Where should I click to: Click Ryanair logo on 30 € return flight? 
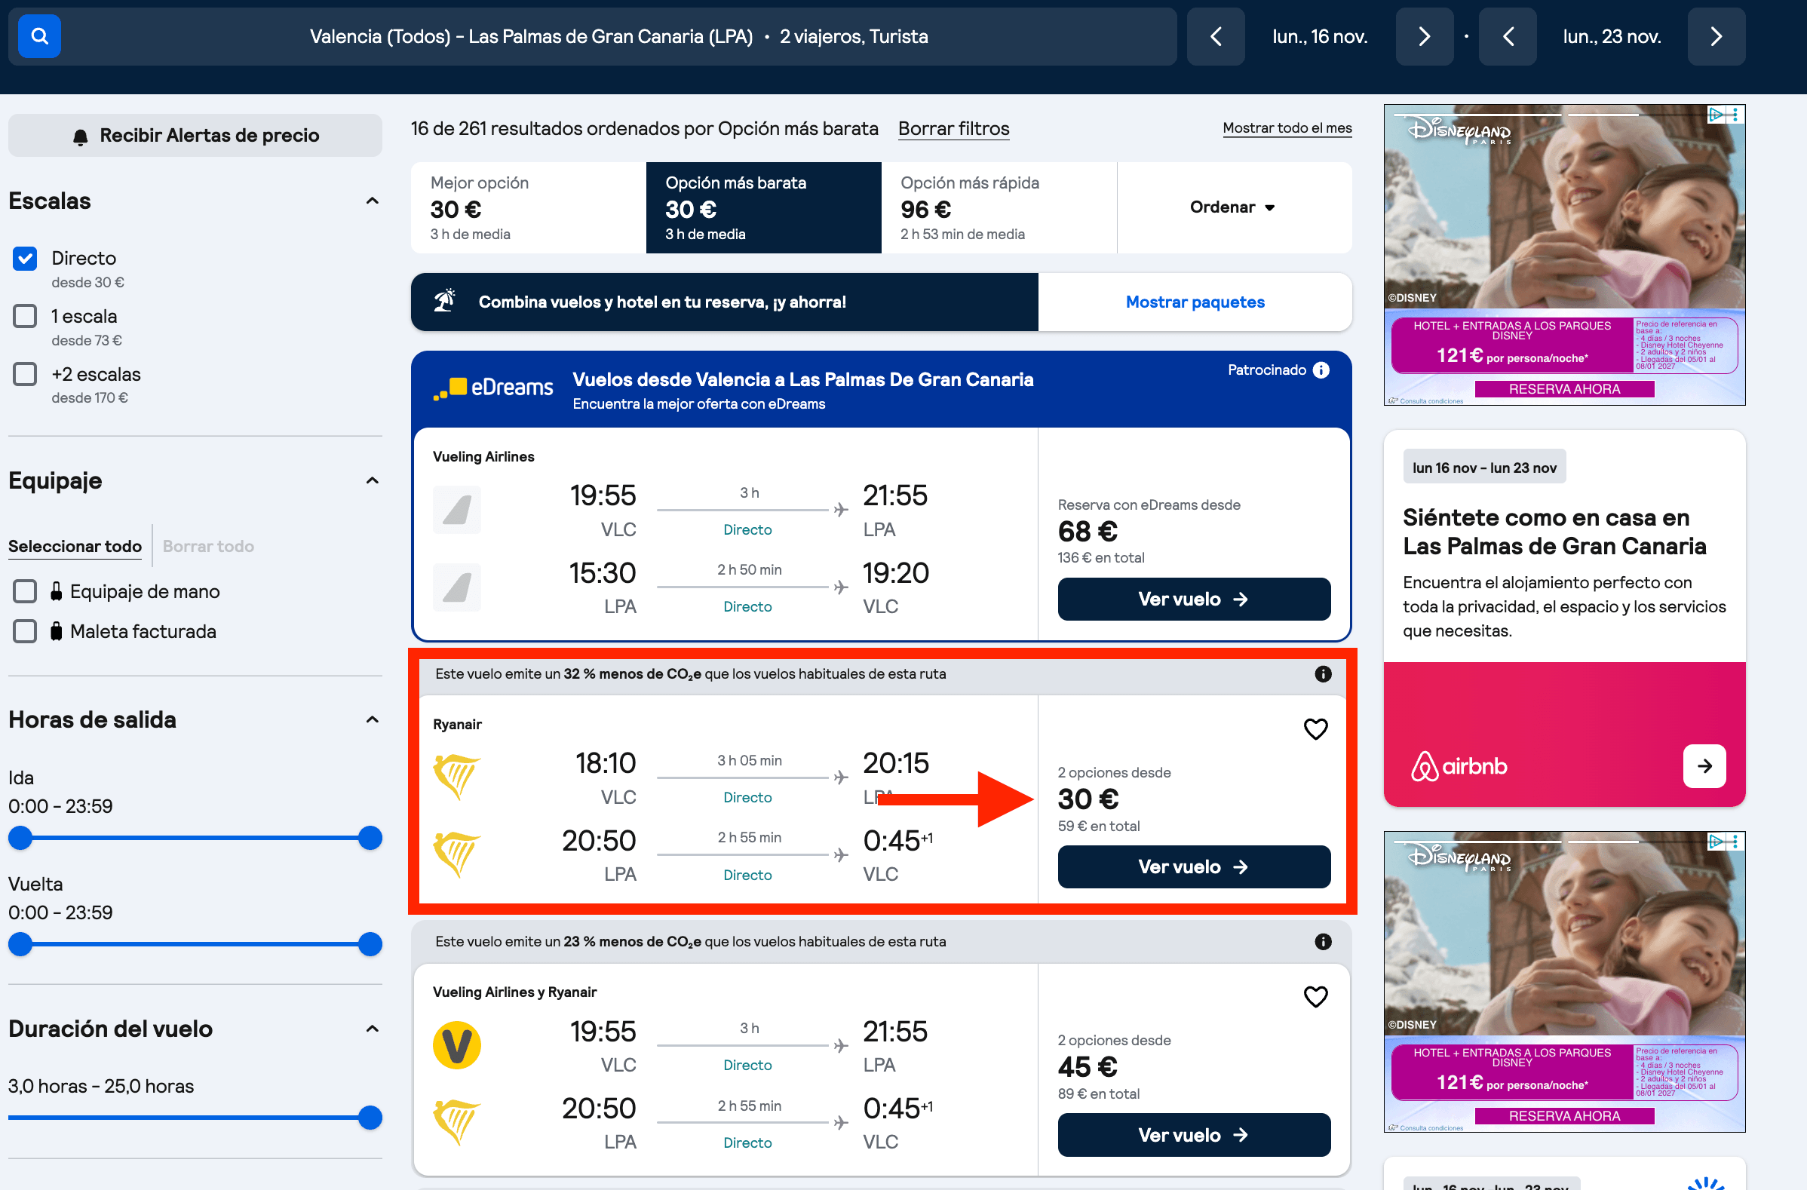pyautogui.click(x=456, y=854)
